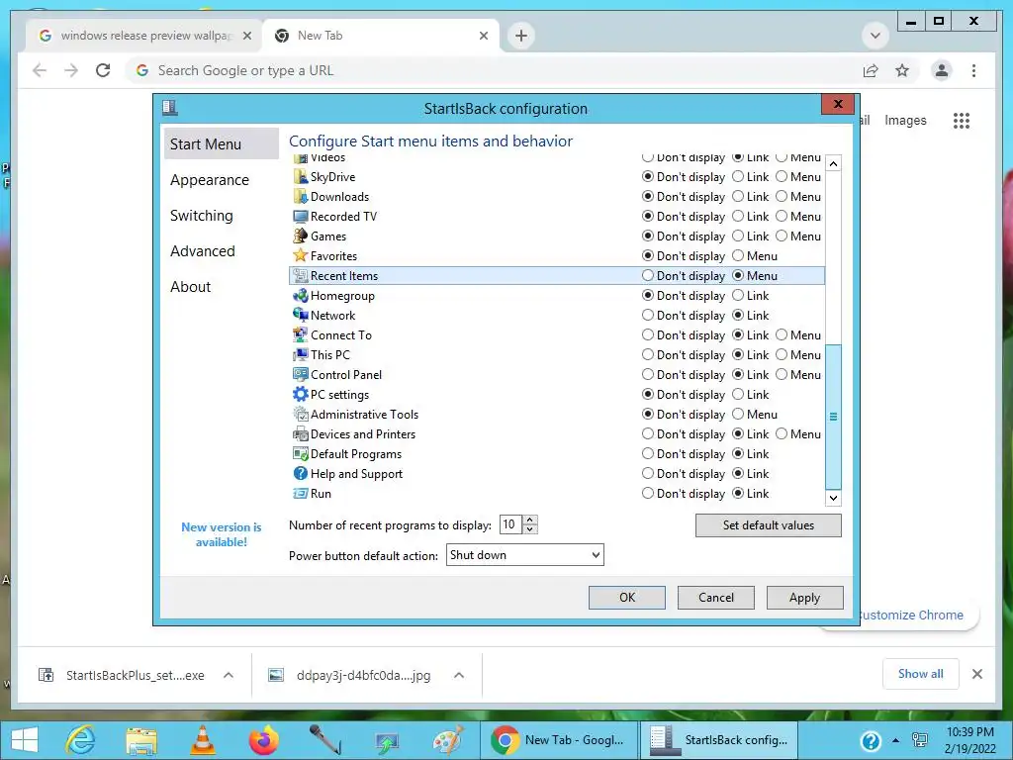Click the SkyDrive folder icon in list
Viewport: 1013px width, 760px height.
pyautogui.click(x=301, y=176)
